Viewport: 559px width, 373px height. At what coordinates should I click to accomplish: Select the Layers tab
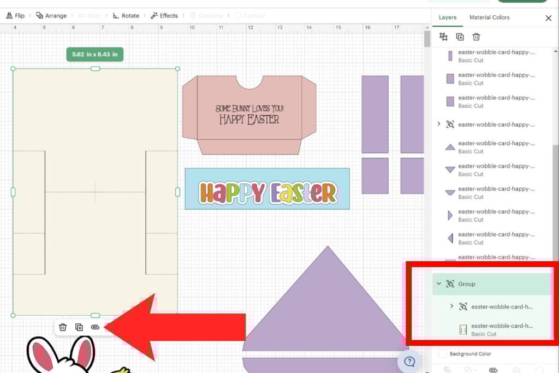[448, 17]
